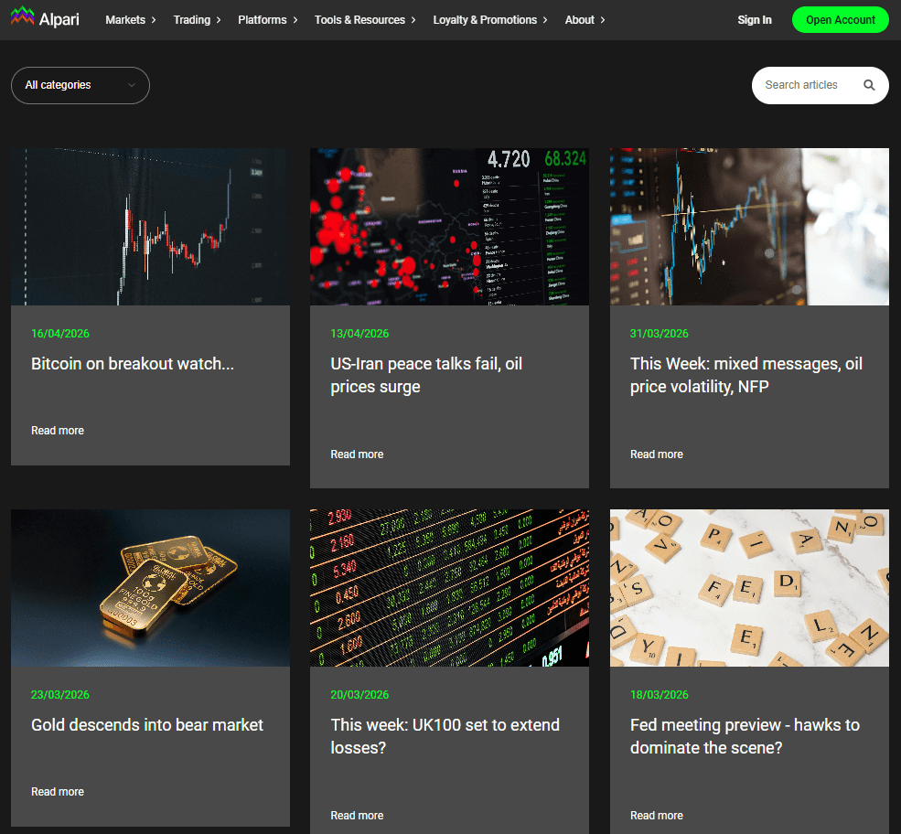
Task: Open the Markets menu
Action: (130, 19)
